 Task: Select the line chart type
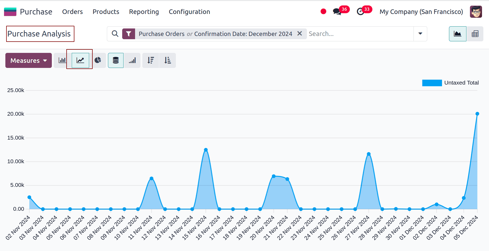(80, 60)
